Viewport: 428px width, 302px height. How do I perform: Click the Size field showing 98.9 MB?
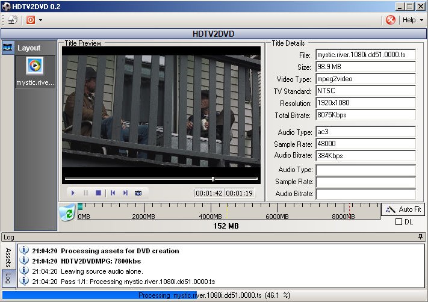[366, 67]
